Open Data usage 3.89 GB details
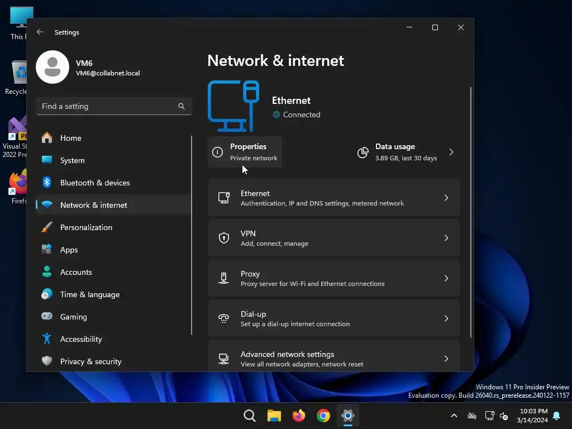 (406, 152)
